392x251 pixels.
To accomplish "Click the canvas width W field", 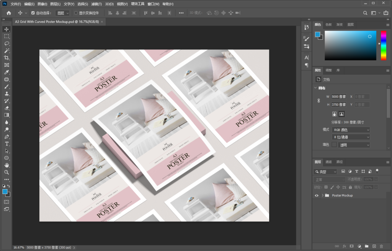I will pyautogui.click(x=339, y=96).
